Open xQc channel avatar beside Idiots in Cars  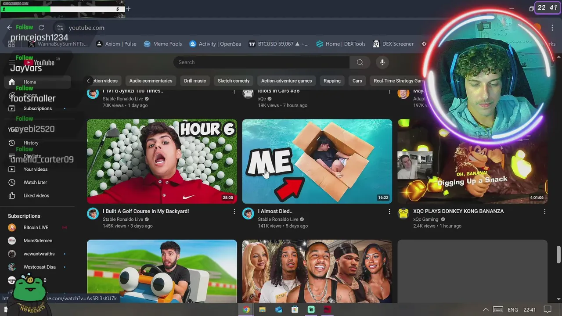248,93
